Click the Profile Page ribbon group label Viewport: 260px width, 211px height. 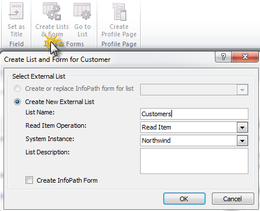pos(119,44)
